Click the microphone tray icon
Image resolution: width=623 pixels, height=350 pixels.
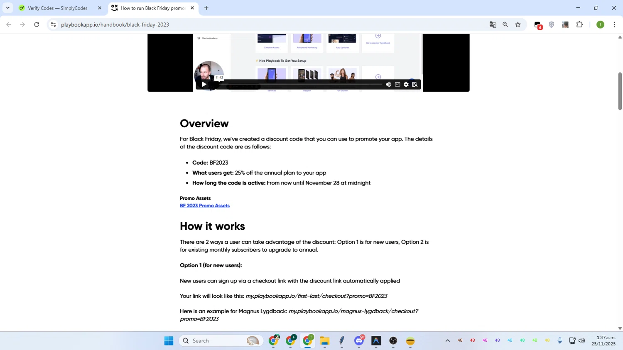click(560, 340)
